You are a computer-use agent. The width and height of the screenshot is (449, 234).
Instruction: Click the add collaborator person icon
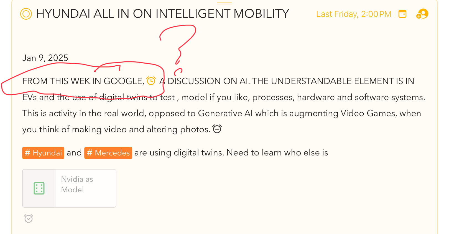[x=422, y=14]
